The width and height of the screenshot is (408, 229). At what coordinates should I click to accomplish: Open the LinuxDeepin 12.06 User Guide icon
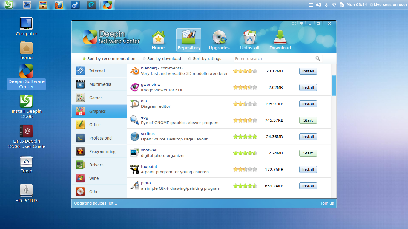click(x=26, y=137)
